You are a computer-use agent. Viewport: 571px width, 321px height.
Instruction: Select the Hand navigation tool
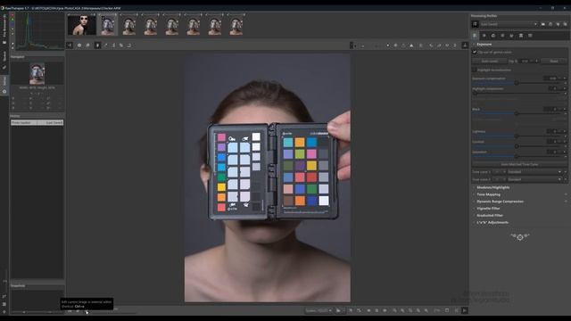click(x=97, y=45)
